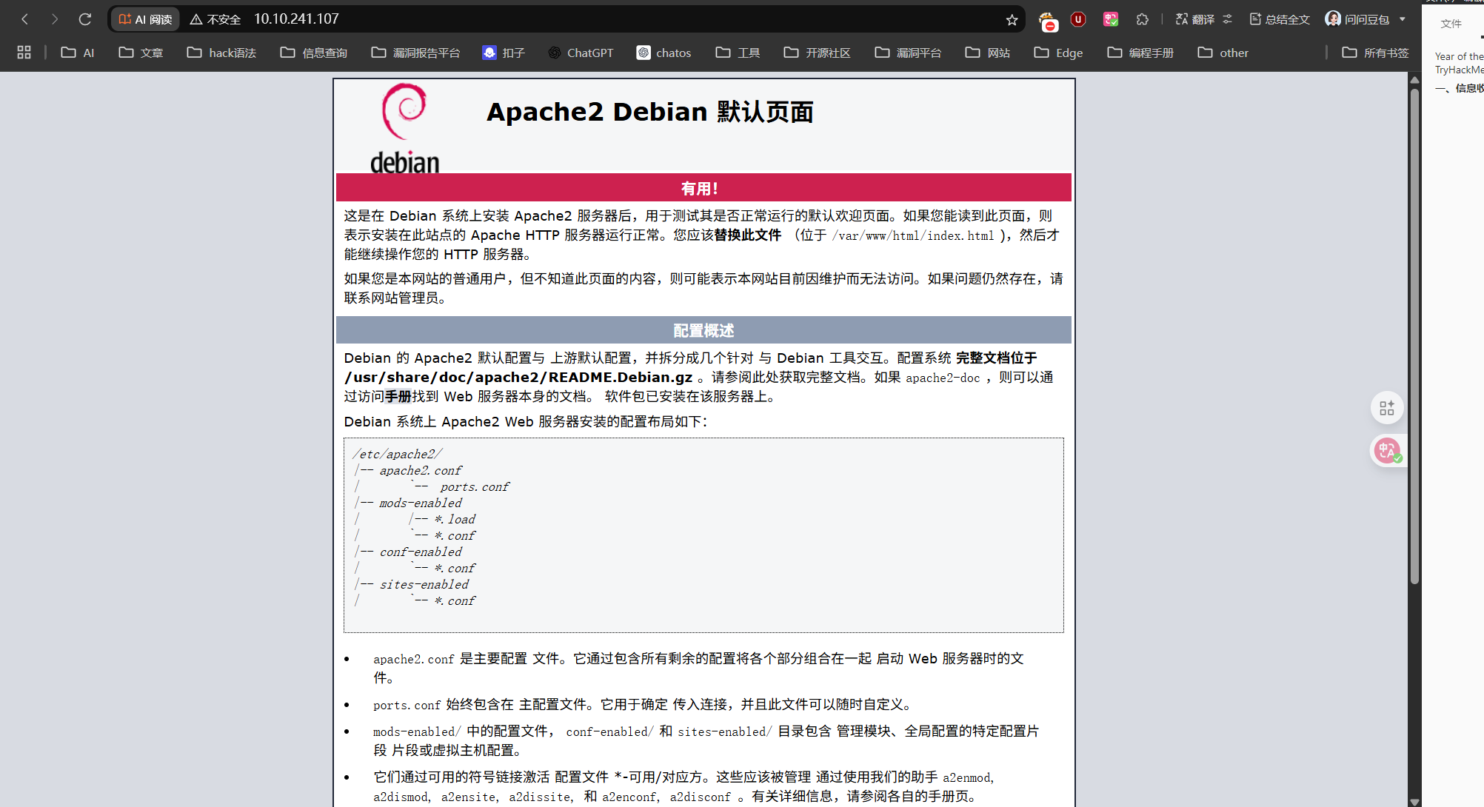Image resolution: width=1484 pixels, height=807 pixels.
Task: Expand the 问问豆包 dropdown arrow
Action: click(x=1403, y=19)
